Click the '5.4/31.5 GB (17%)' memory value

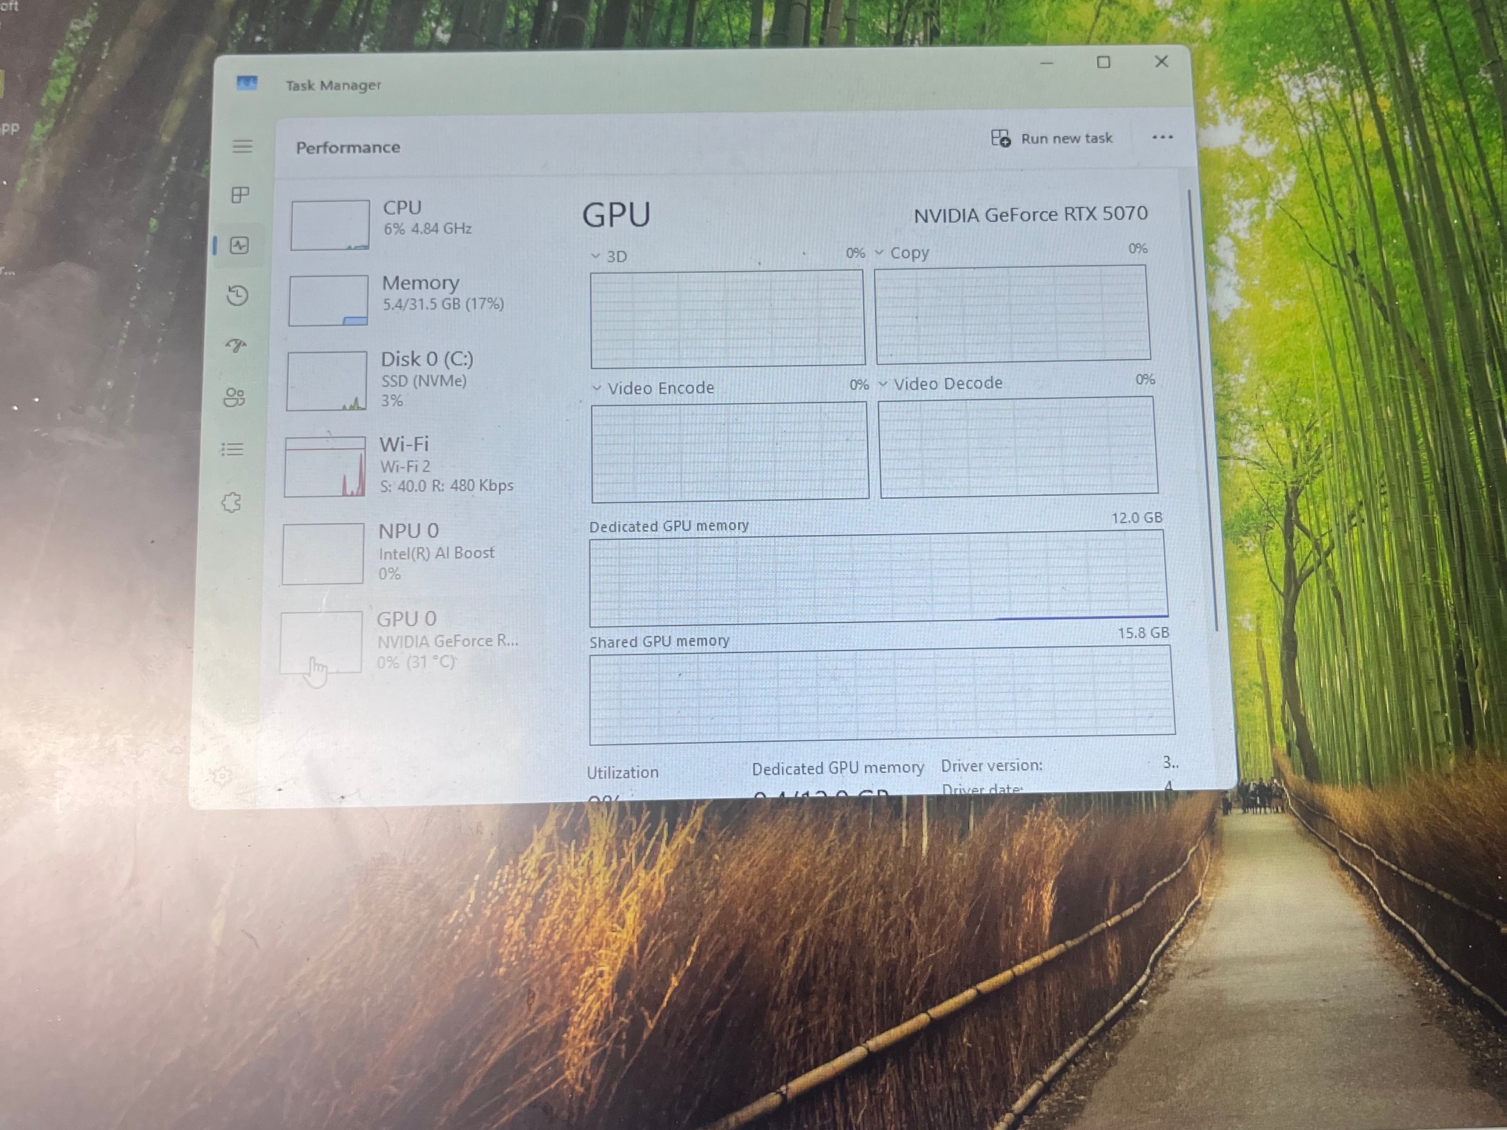point(443,304)
